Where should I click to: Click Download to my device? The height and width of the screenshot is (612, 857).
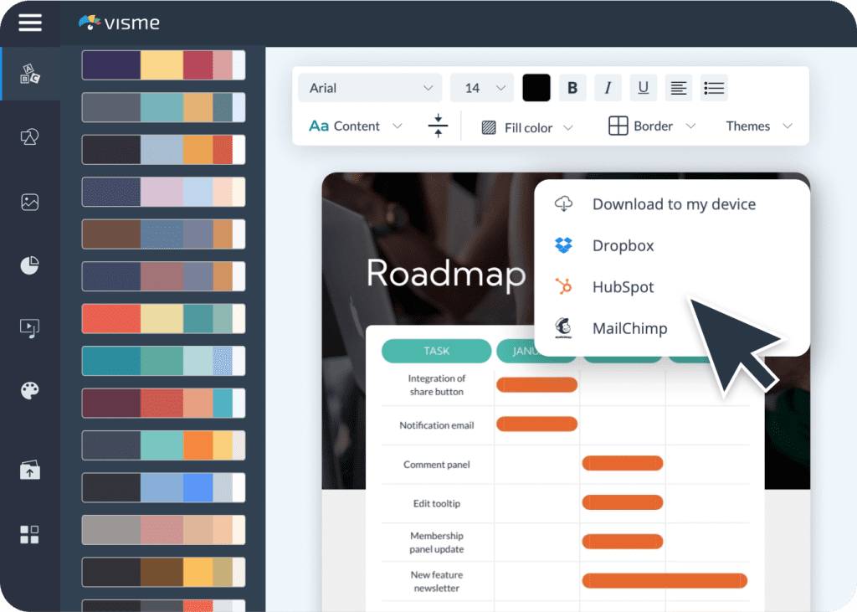pos(674,203)
